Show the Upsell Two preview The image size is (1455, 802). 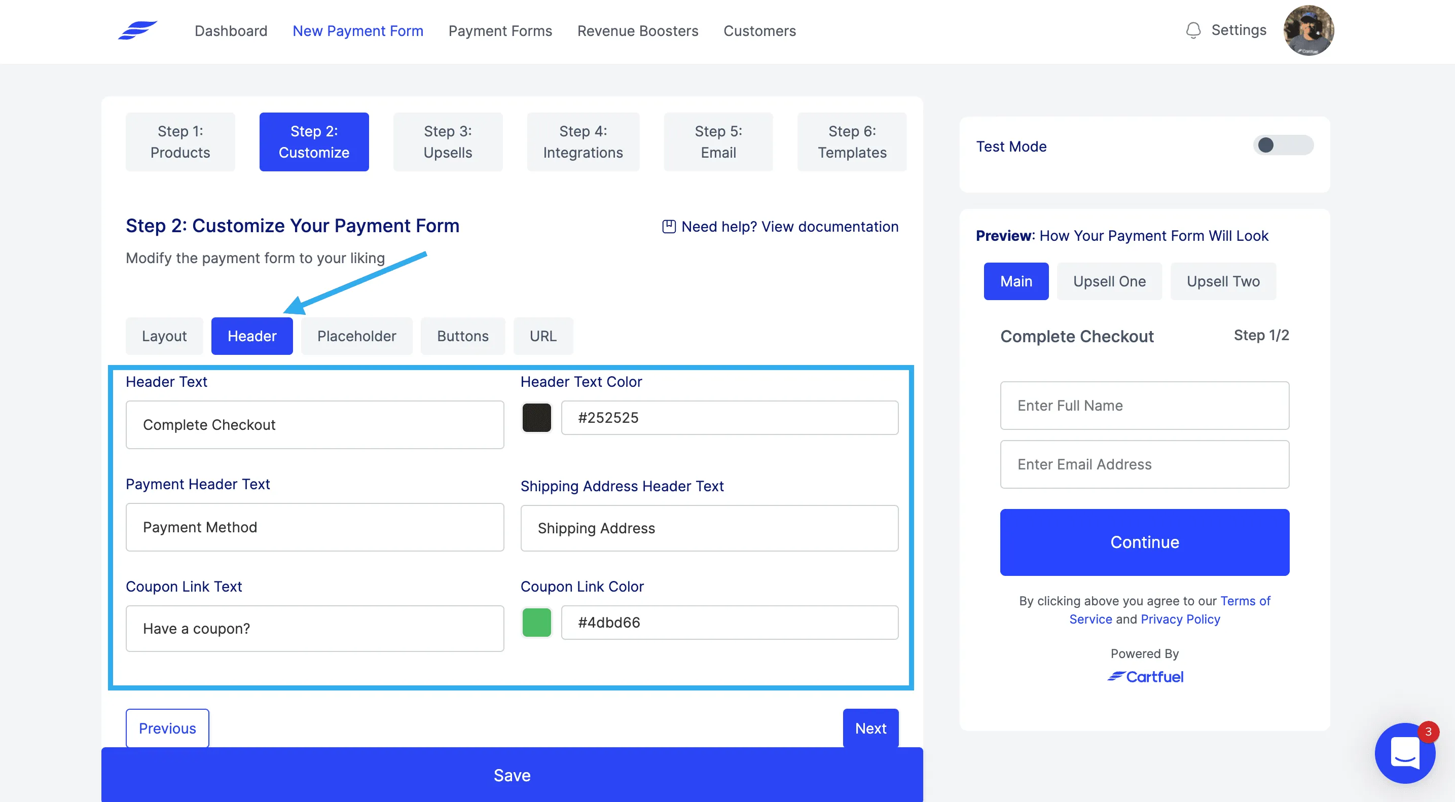pos(1223,281)
